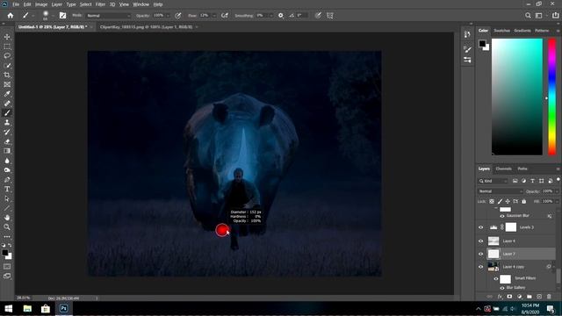Click the Share icon at top right
This screenshot has width=562, height=316.
coord(555,16)
